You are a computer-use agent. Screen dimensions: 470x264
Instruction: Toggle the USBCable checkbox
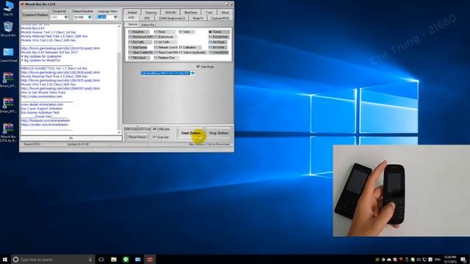point(162,129)
